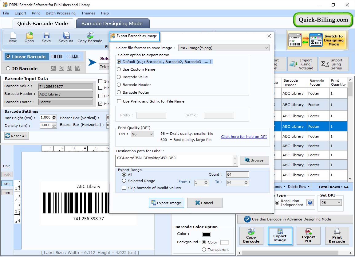
Task: Select the Selected Range radio button
Action: pyautogui.click(x=124, y=181)
